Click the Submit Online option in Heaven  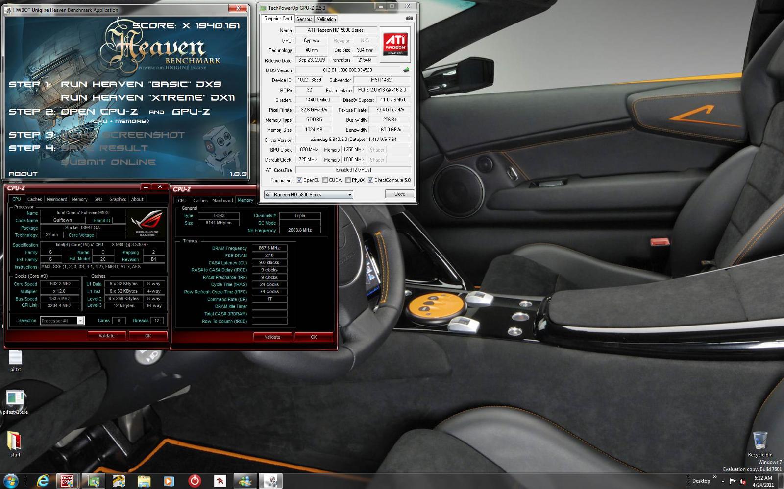tap(108, 162)
